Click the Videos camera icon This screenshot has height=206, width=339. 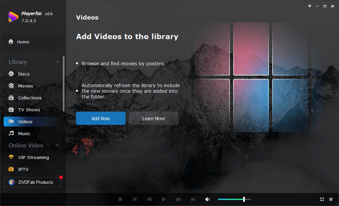coord(11,121)
